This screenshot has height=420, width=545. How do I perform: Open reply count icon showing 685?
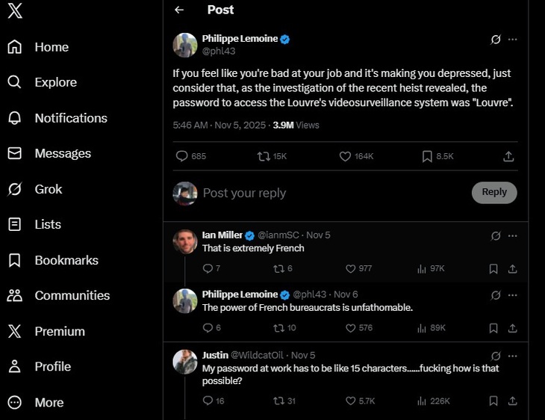[x=181, y=156]
